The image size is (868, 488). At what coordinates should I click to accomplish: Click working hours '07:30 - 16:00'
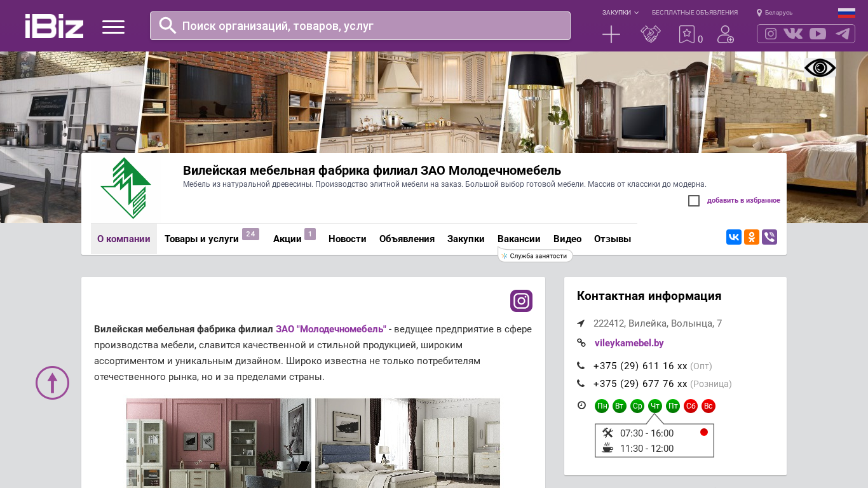coord(647,433)
